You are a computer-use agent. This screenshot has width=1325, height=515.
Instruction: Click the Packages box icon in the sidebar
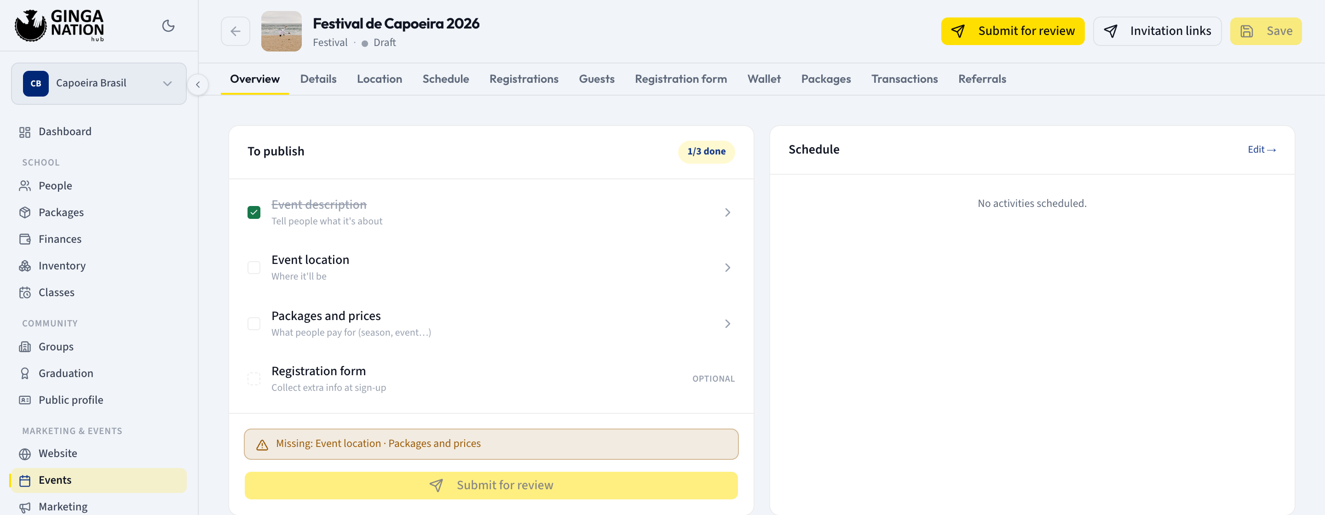[25, 212]
